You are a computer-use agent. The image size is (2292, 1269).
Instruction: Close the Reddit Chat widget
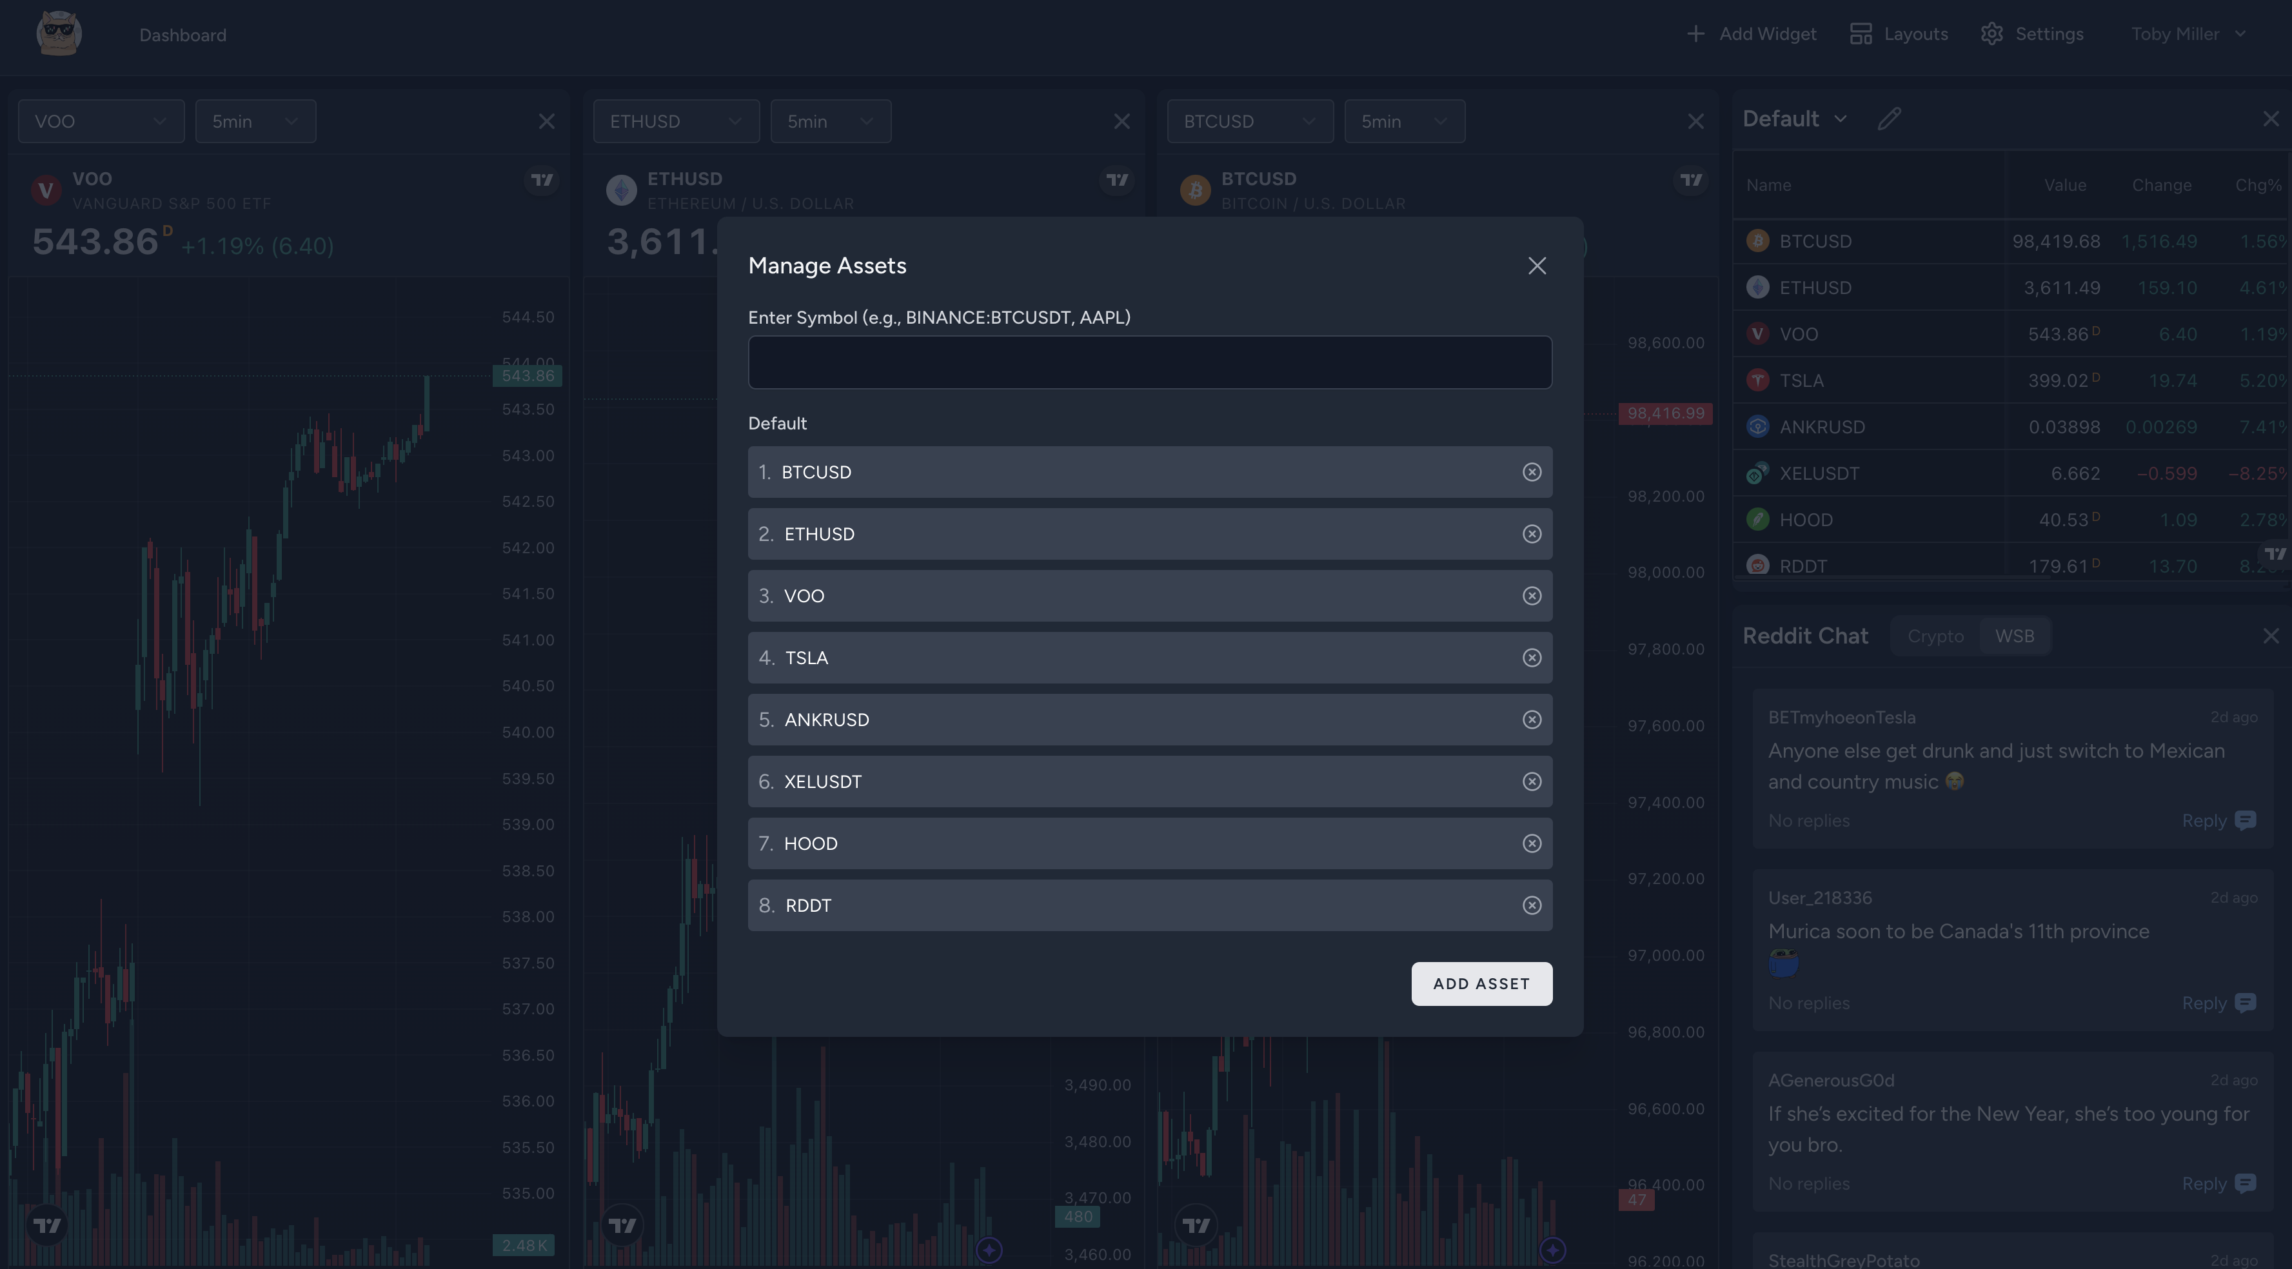pyautogui.click(x=2271, y=635)
